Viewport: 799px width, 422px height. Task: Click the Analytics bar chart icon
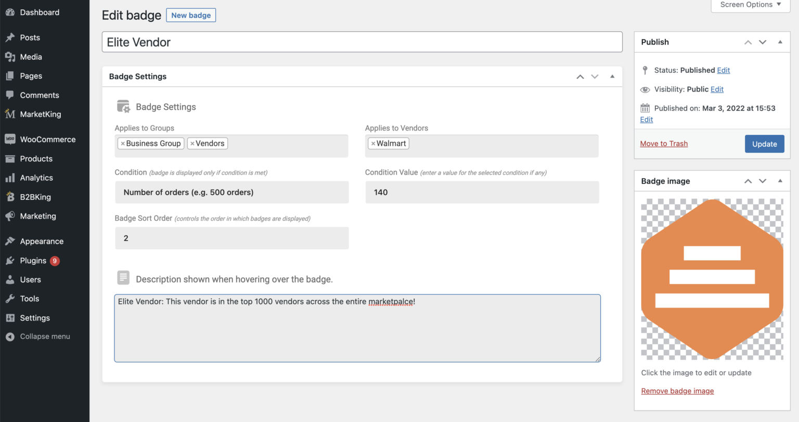tap(10, 178)
